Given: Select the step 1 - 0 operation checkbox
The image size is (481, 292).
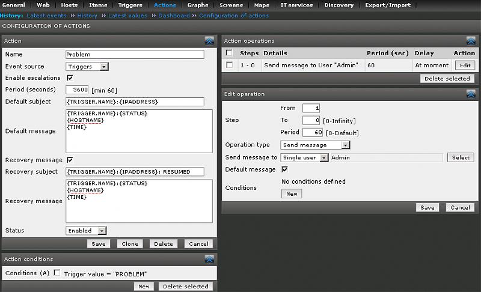Looking at the screenshot, I should (x=229, y=65).
